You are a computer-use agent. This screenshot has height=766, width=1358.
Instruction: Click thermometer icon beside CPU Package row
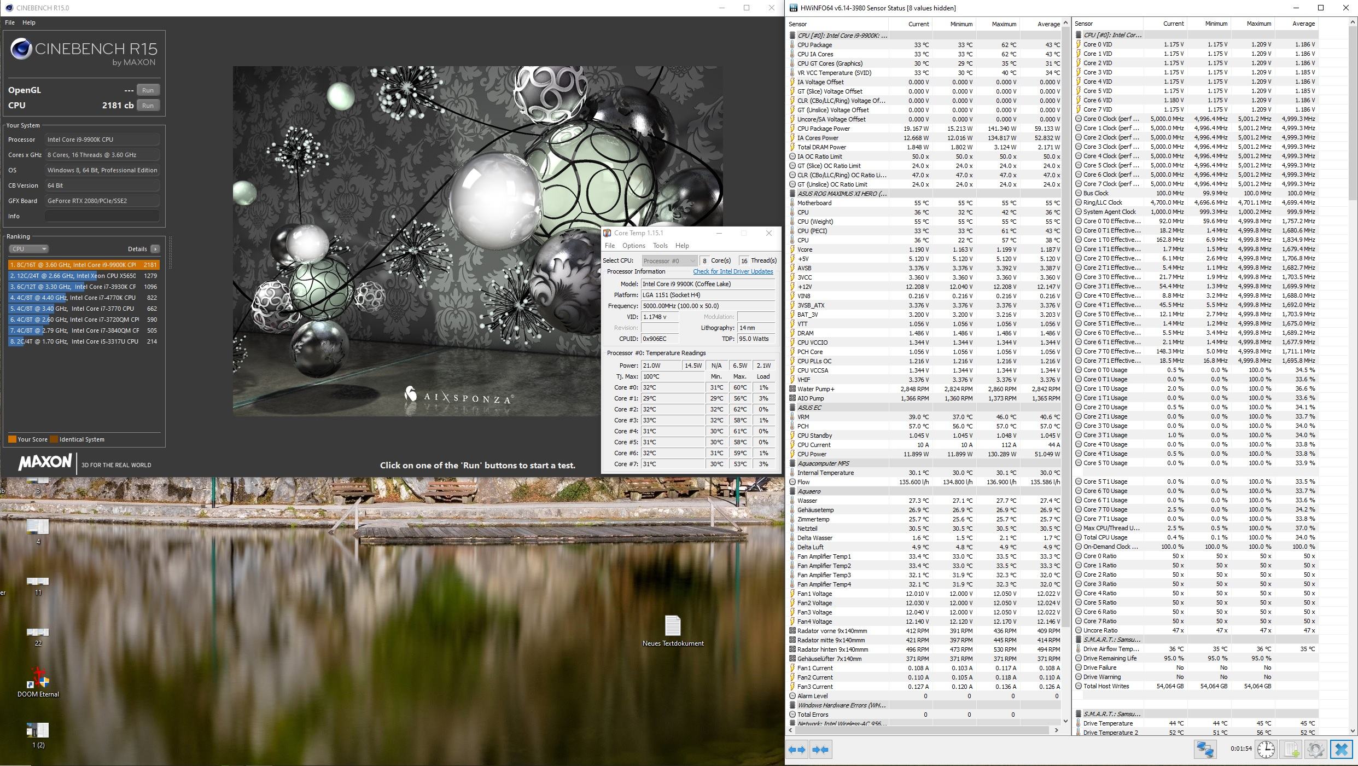[792, 45]
